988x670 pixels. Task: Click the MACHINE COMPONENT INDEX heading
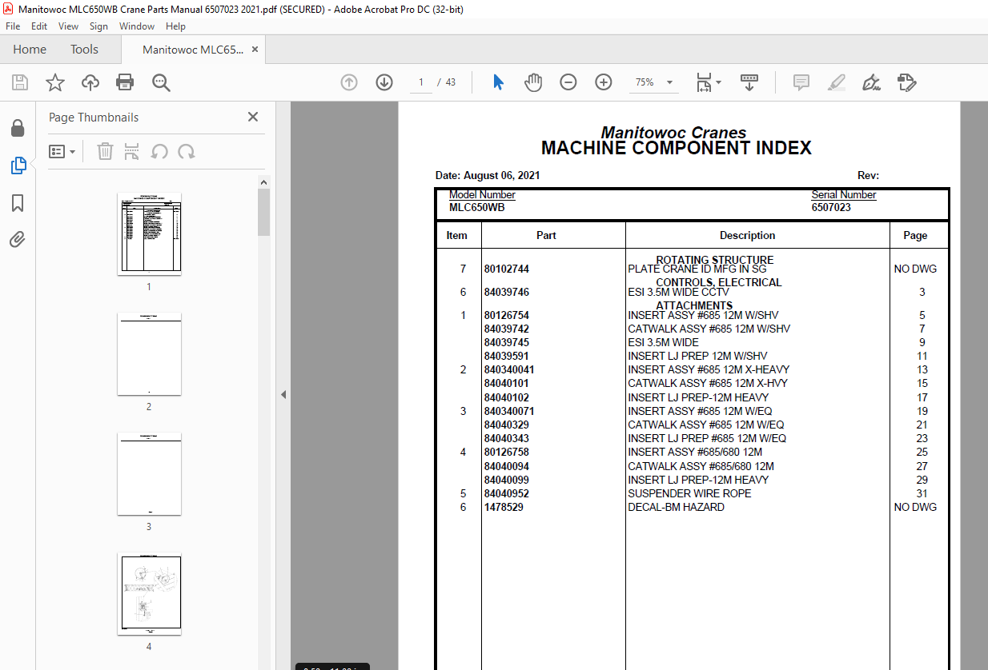click(x=677, y=148)
